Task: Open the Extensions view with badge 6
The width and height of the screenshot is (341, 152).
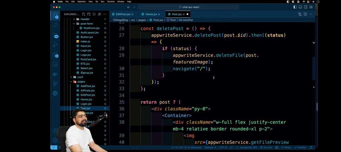Action: click(55, 55)
